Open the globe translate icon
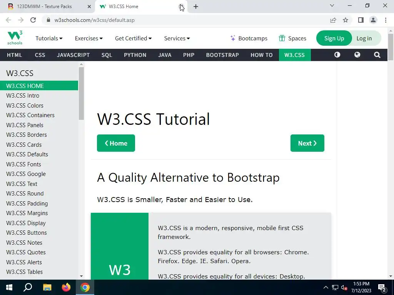This screenshot has width=394, height=295. (357, 55)
